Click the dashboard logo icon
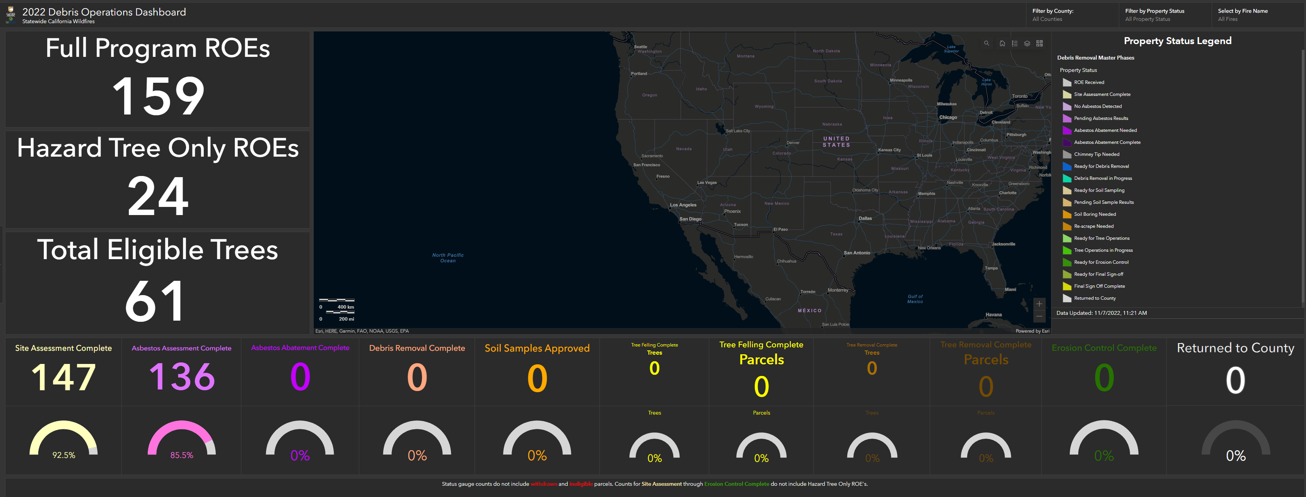This screenshot has width=1306, height=497. pos(11,15)
